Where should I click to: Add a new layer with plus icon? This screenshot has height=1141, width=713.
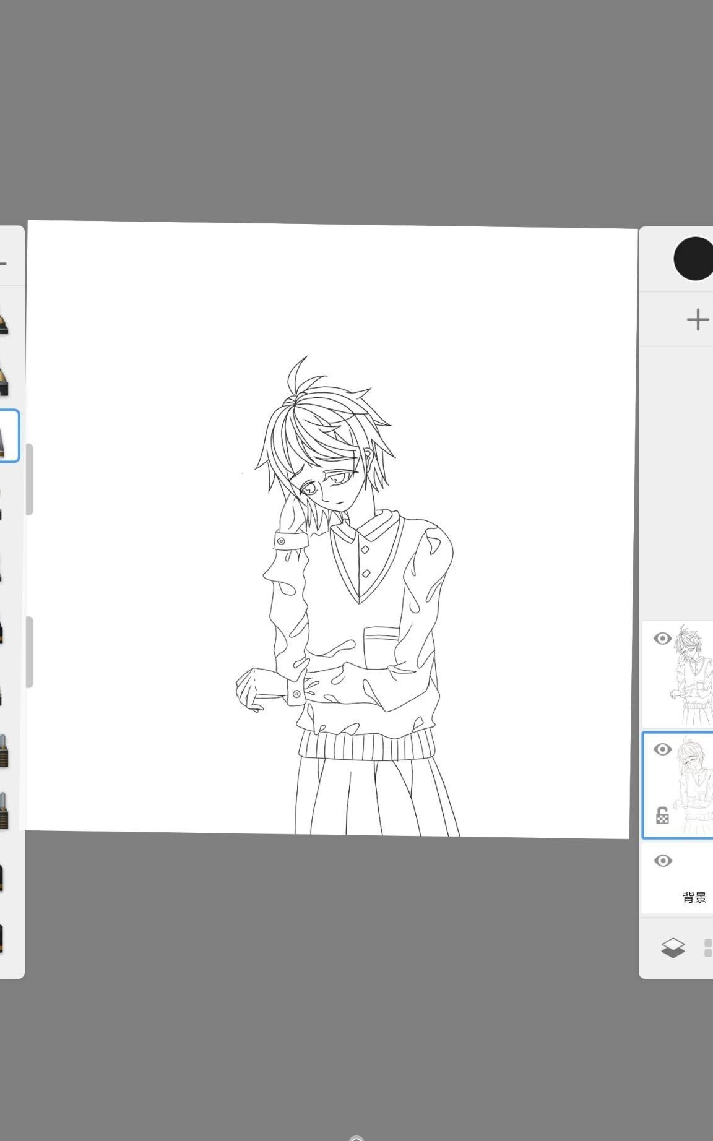click(x=698, y=319)
